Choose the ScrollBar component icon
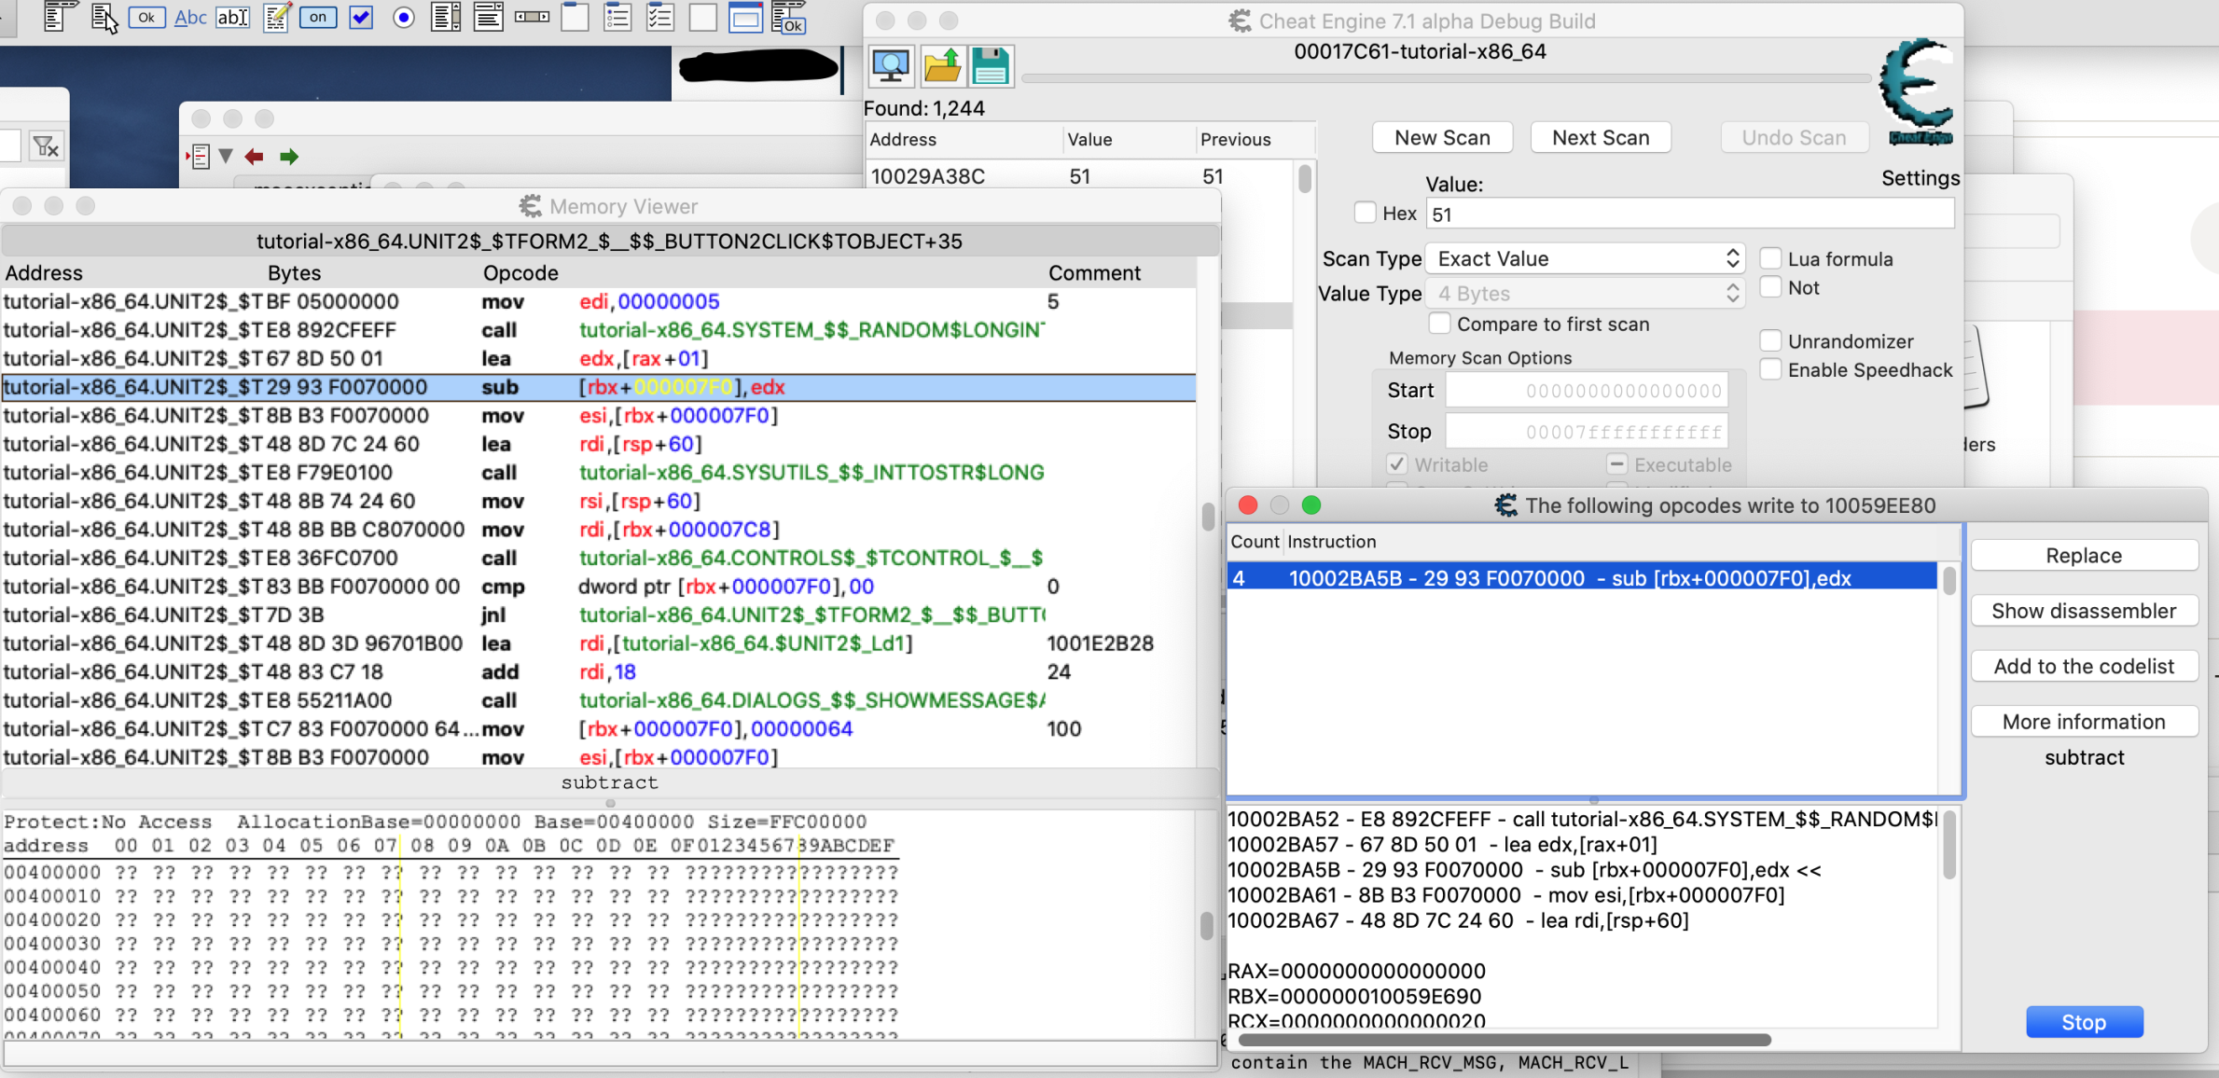 tap(532, 17)
